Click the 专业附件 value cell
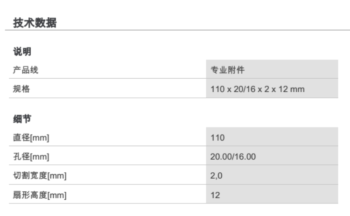This screenshot has height=216, width=350. coord(228,70)
